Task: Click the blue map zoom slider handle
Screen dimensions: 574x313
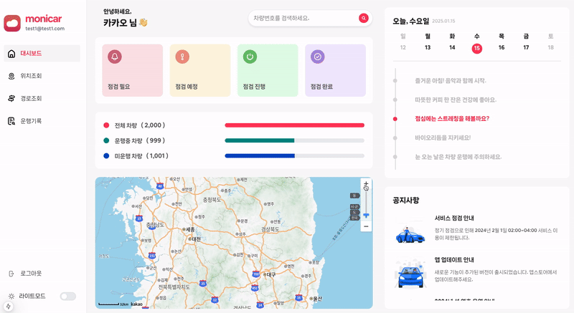Action: (x=366, y=216)
